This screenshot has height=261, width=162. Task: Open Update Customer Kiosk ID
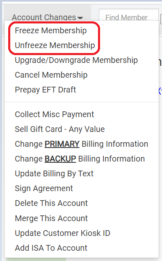point(62,233)
